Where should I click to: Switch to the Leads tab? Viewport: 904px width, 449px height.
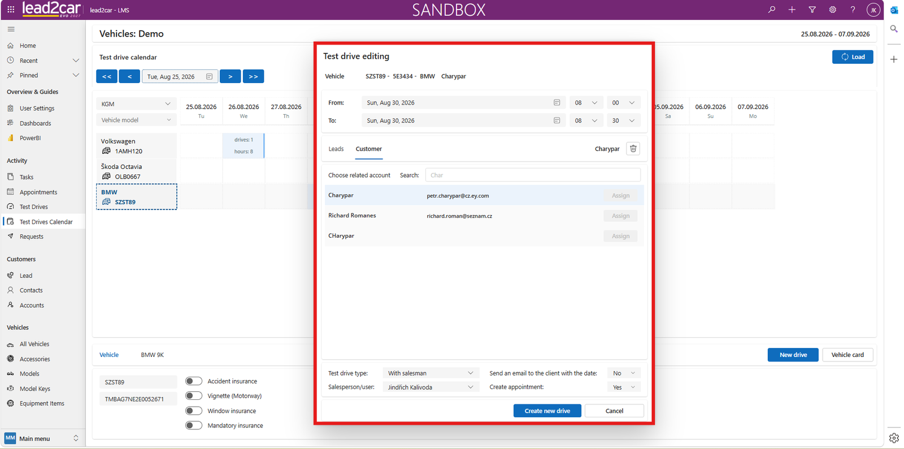(x=336, y=149)
